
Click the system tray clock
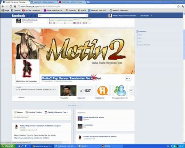click(x=181, y=146)
